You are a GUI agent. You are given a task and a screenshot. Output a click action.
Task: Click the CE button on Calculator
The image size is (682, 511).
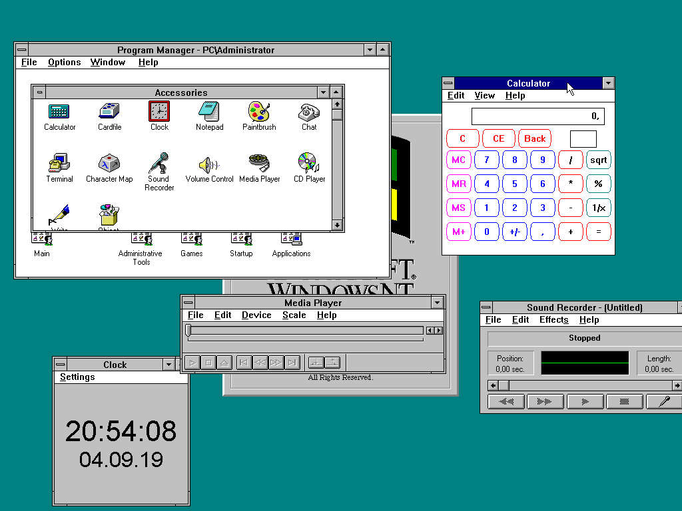click(x=498, y=138)
